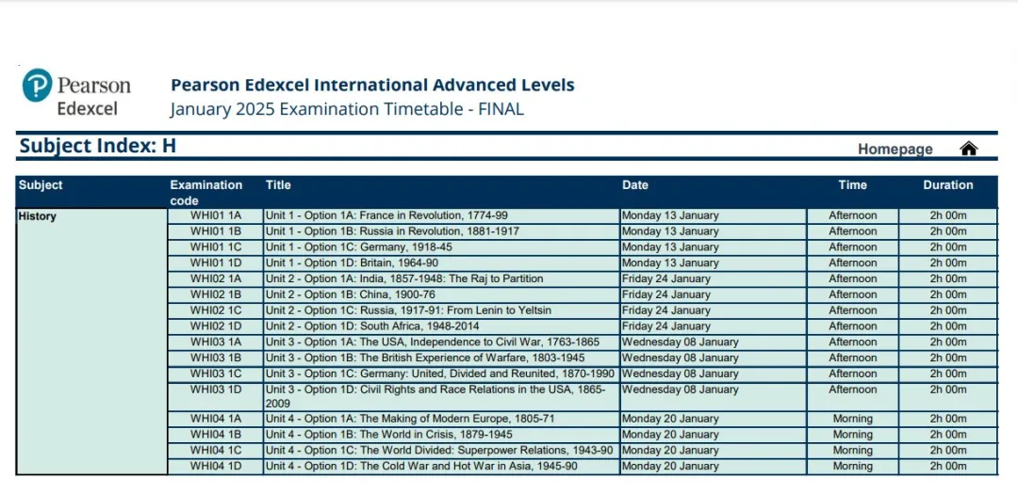Select title Russia in Revolution, 1881-1917
Image resolution: width=1018 pixels, height=493 pixels.
[x=441, y=231]
